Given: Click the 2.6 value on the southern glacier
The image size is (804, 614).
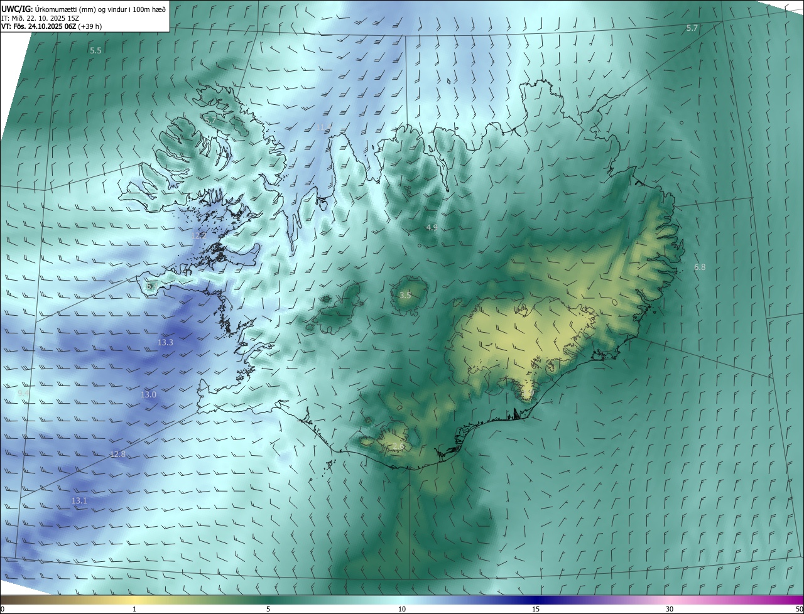Looking at the screenshot, I should click(398, 446).
